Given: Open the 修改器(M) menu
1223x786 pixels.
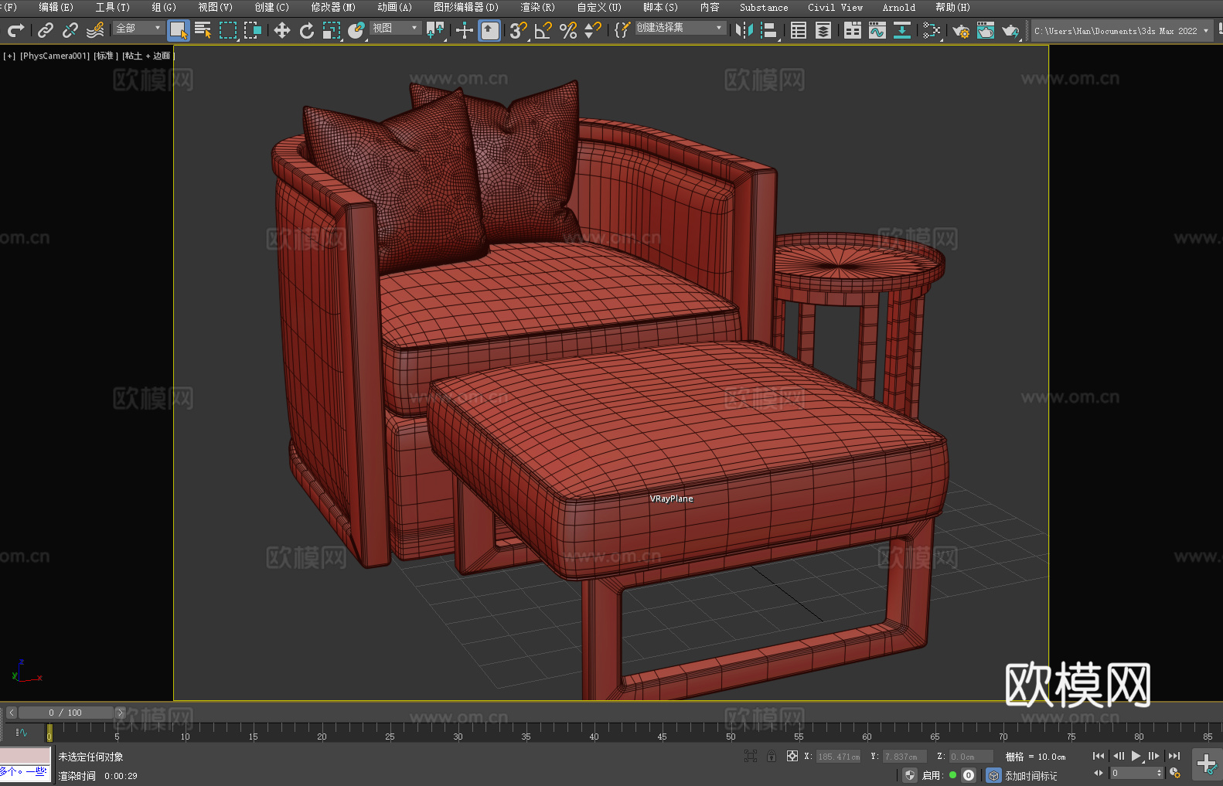Looking at the screenshot, I should coord(333,7).
